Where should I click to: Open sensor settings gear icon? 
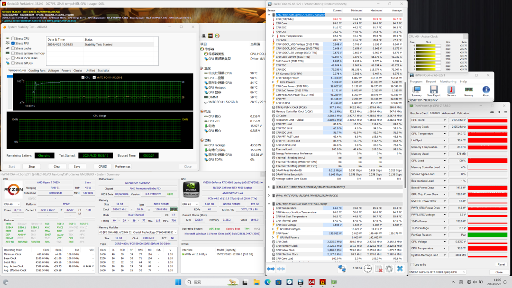click(x=389, y=269)
